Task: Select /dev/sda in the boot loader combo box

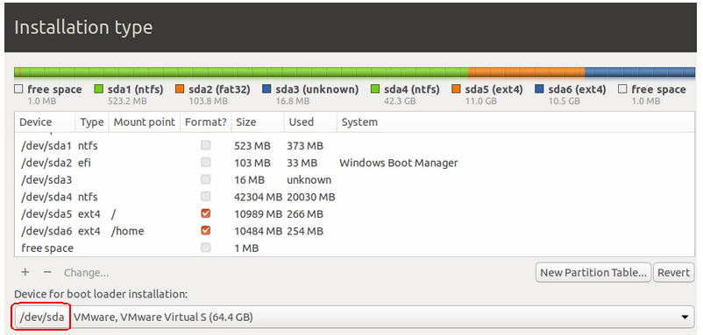Action: (42, 318)
